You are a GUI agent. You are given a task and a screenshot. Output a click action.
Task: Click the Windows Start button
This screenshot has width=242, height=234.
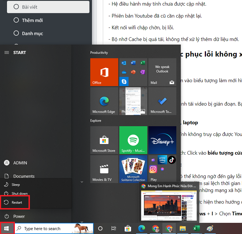(x=6, y=228)
